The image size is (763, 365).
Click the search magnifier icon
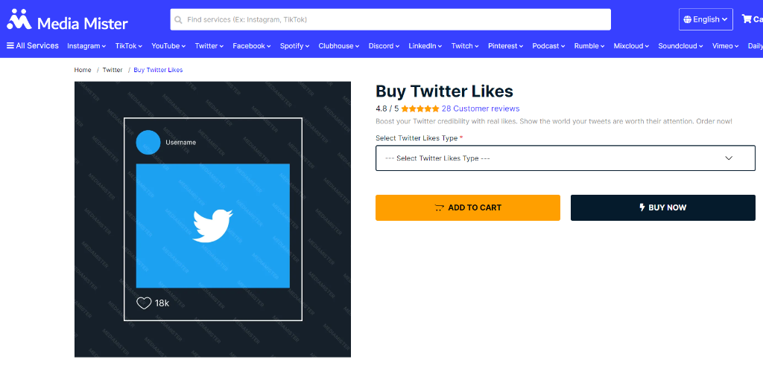178,20
